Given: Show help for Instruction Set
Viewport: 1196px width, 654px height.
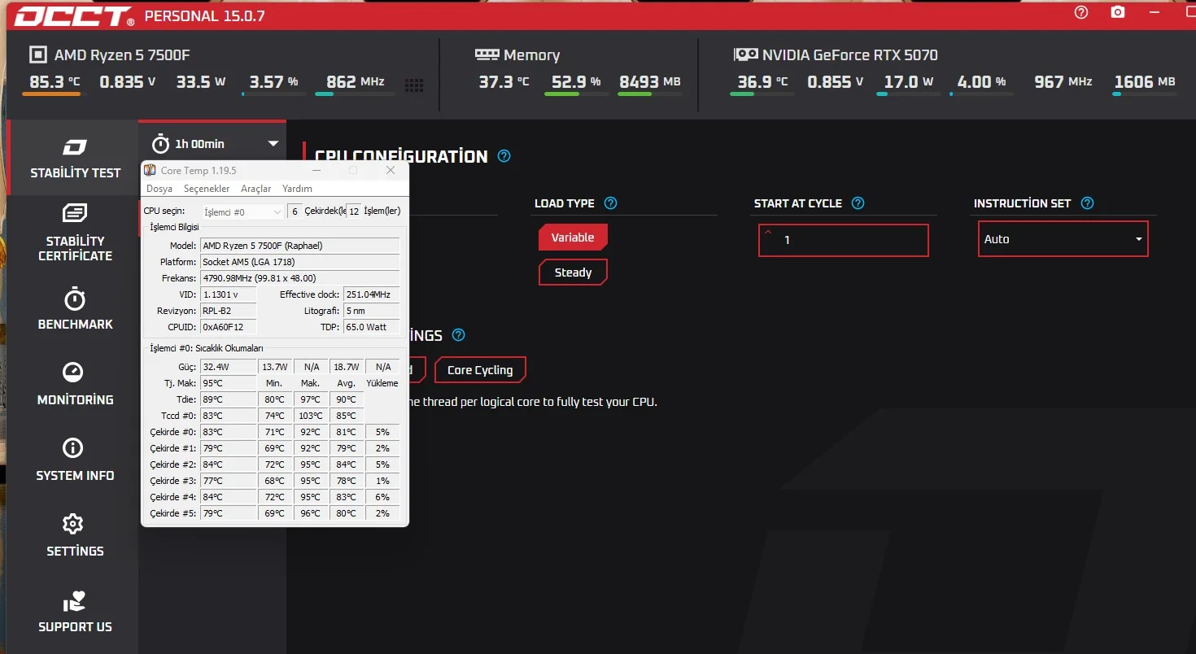Looking at the screenshot, I should pyautogui.click(x=1088, y=203).
